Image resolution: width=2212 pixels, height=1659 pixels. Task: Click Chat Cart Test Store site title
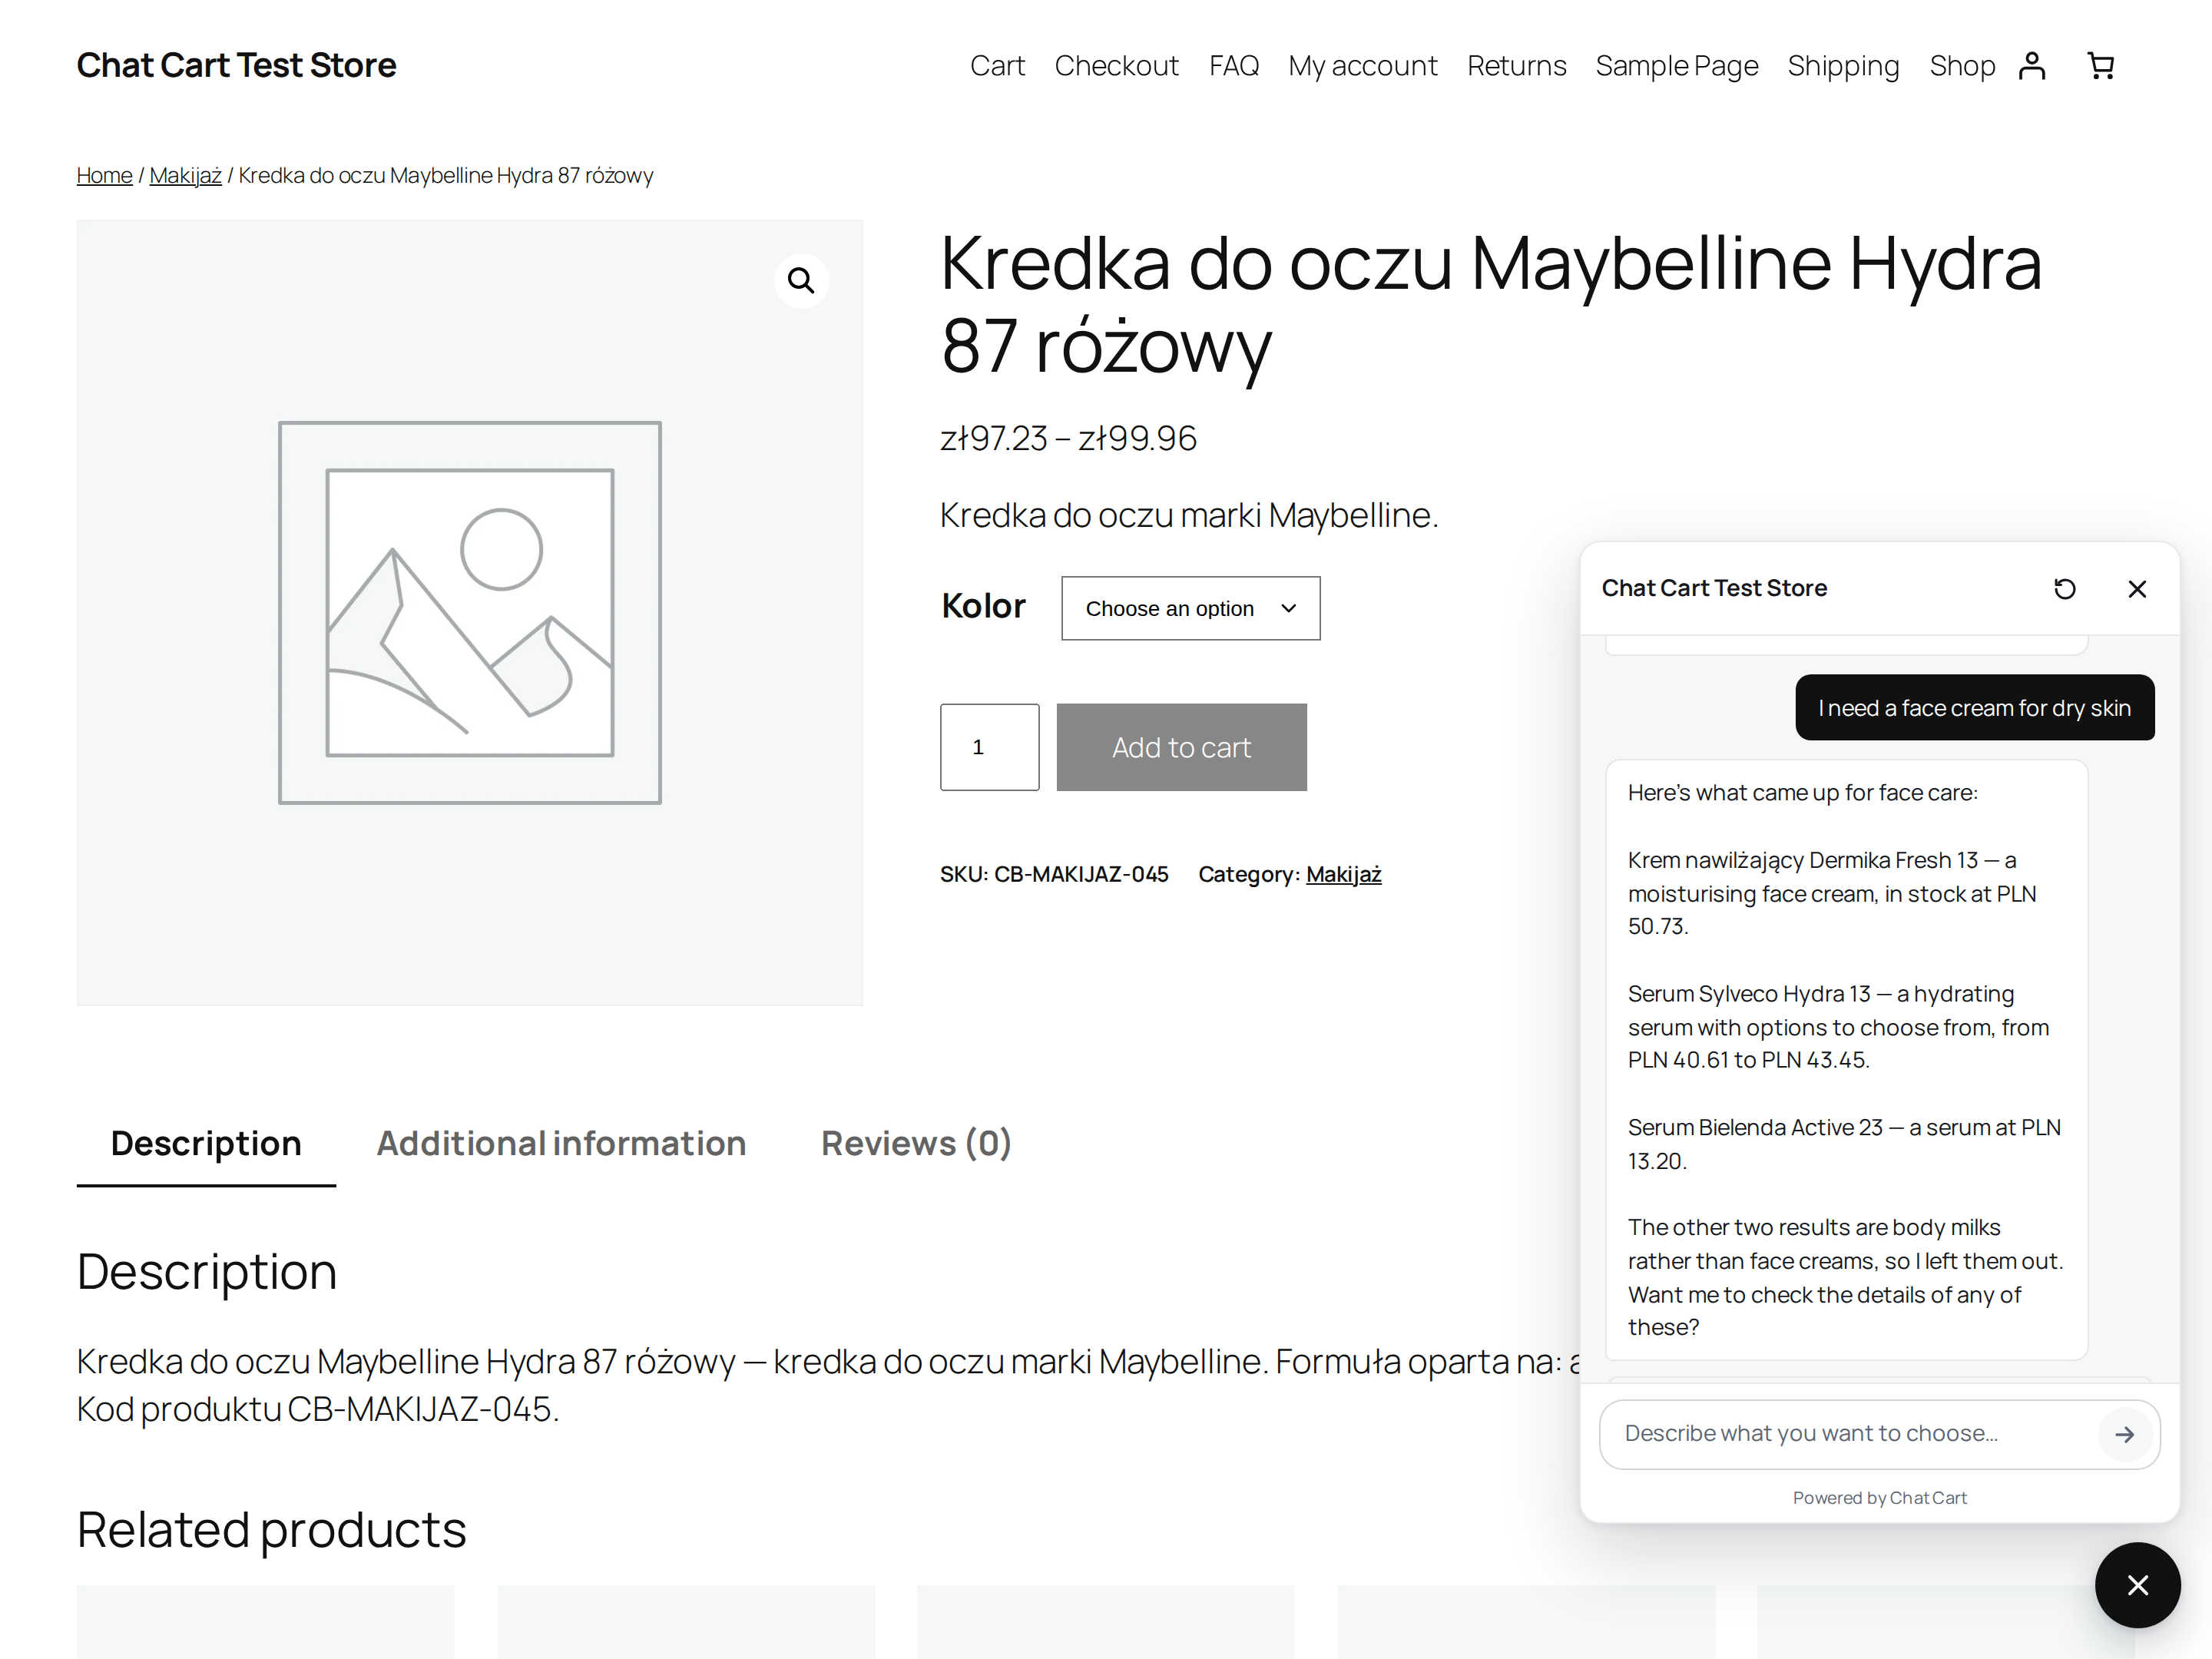pos(236,65)
